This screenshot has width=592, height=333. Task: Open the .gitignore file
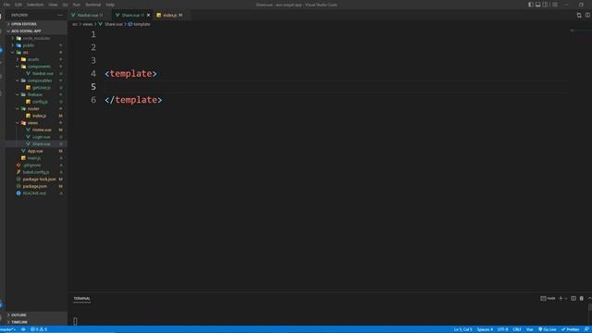click(36, 165)
